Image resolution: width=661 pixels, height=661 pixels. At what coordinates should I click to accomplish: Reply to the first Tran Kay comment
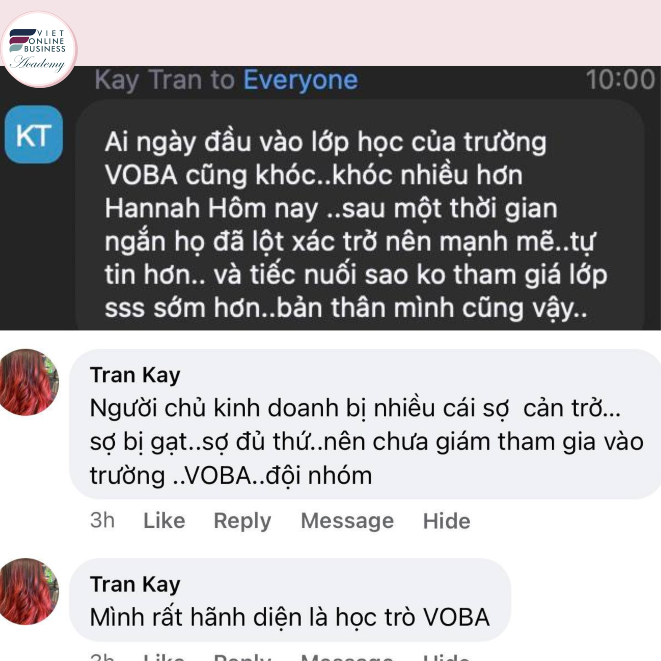(x=242, y=521)
